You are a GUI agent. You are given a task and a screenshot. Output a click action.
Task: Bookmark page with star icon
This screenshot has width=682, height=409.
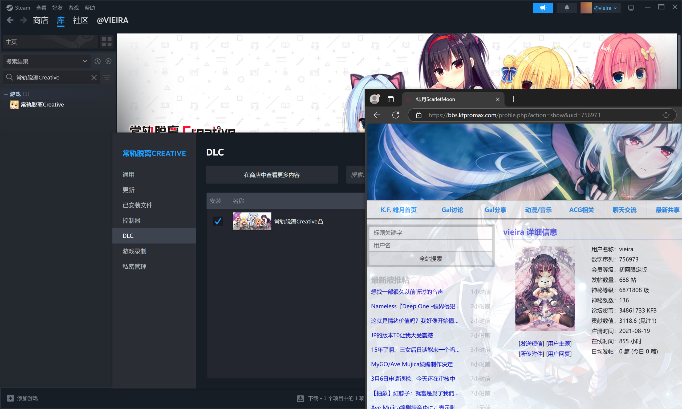pyautogui.click(x=666, y=115)
